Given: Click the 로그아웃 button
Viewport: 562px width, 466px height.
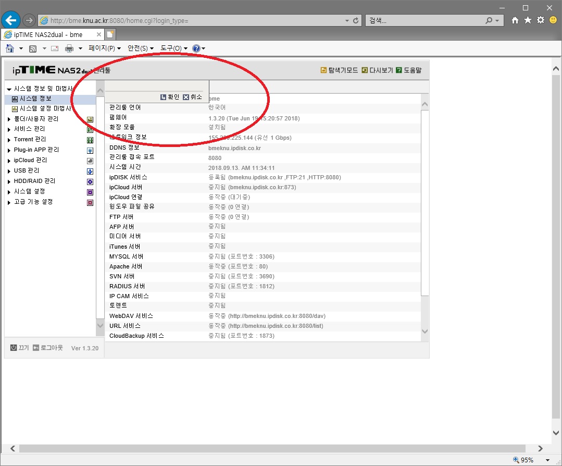Looking at the screenshot, I should coord(48,348).
